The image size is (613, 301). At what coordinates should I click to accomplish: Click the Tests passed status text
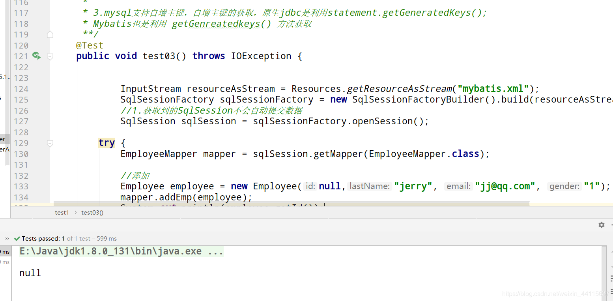(x=69, y=239)
